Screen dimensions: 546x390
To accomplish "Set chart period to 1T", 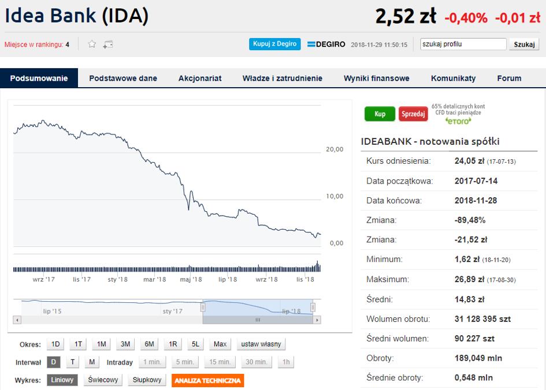I will coord(78,344).
